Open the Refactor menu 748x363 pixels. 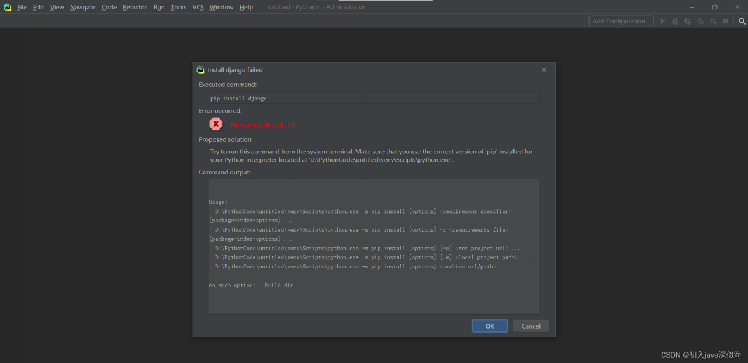click(x=134, y=7)
